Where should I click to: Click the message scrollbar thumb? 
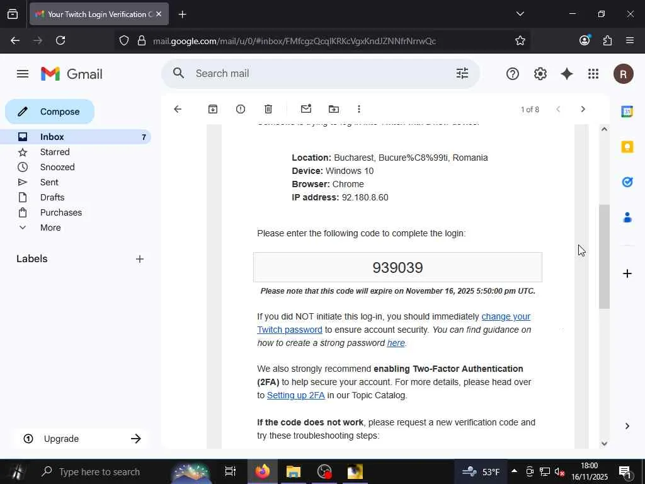click(604, 256)
